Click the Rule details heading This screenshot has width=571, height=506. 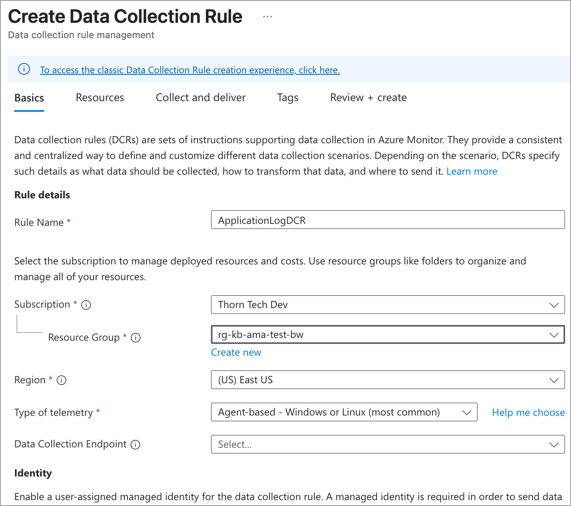tap(42, 195)
